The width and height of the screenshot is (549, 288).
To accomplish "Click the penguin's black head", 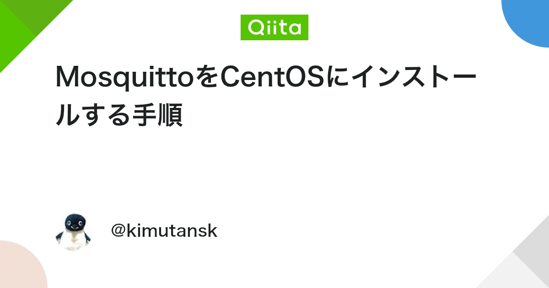I will click(x=74, y=222).
